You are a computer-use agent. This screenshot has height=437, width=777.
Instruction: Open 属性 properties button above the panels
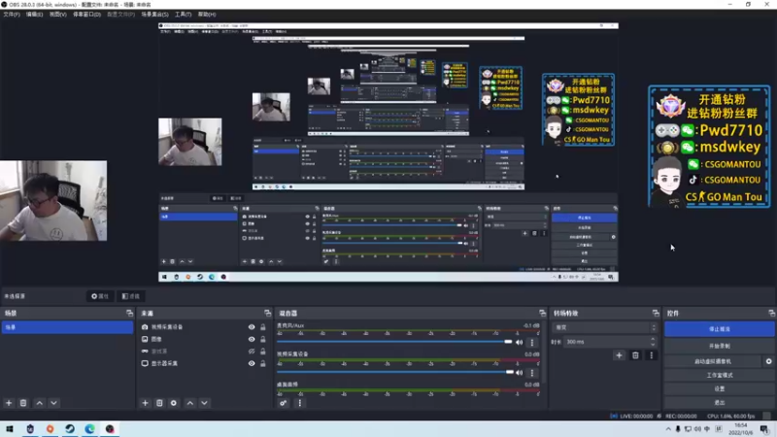pos(100,296)
